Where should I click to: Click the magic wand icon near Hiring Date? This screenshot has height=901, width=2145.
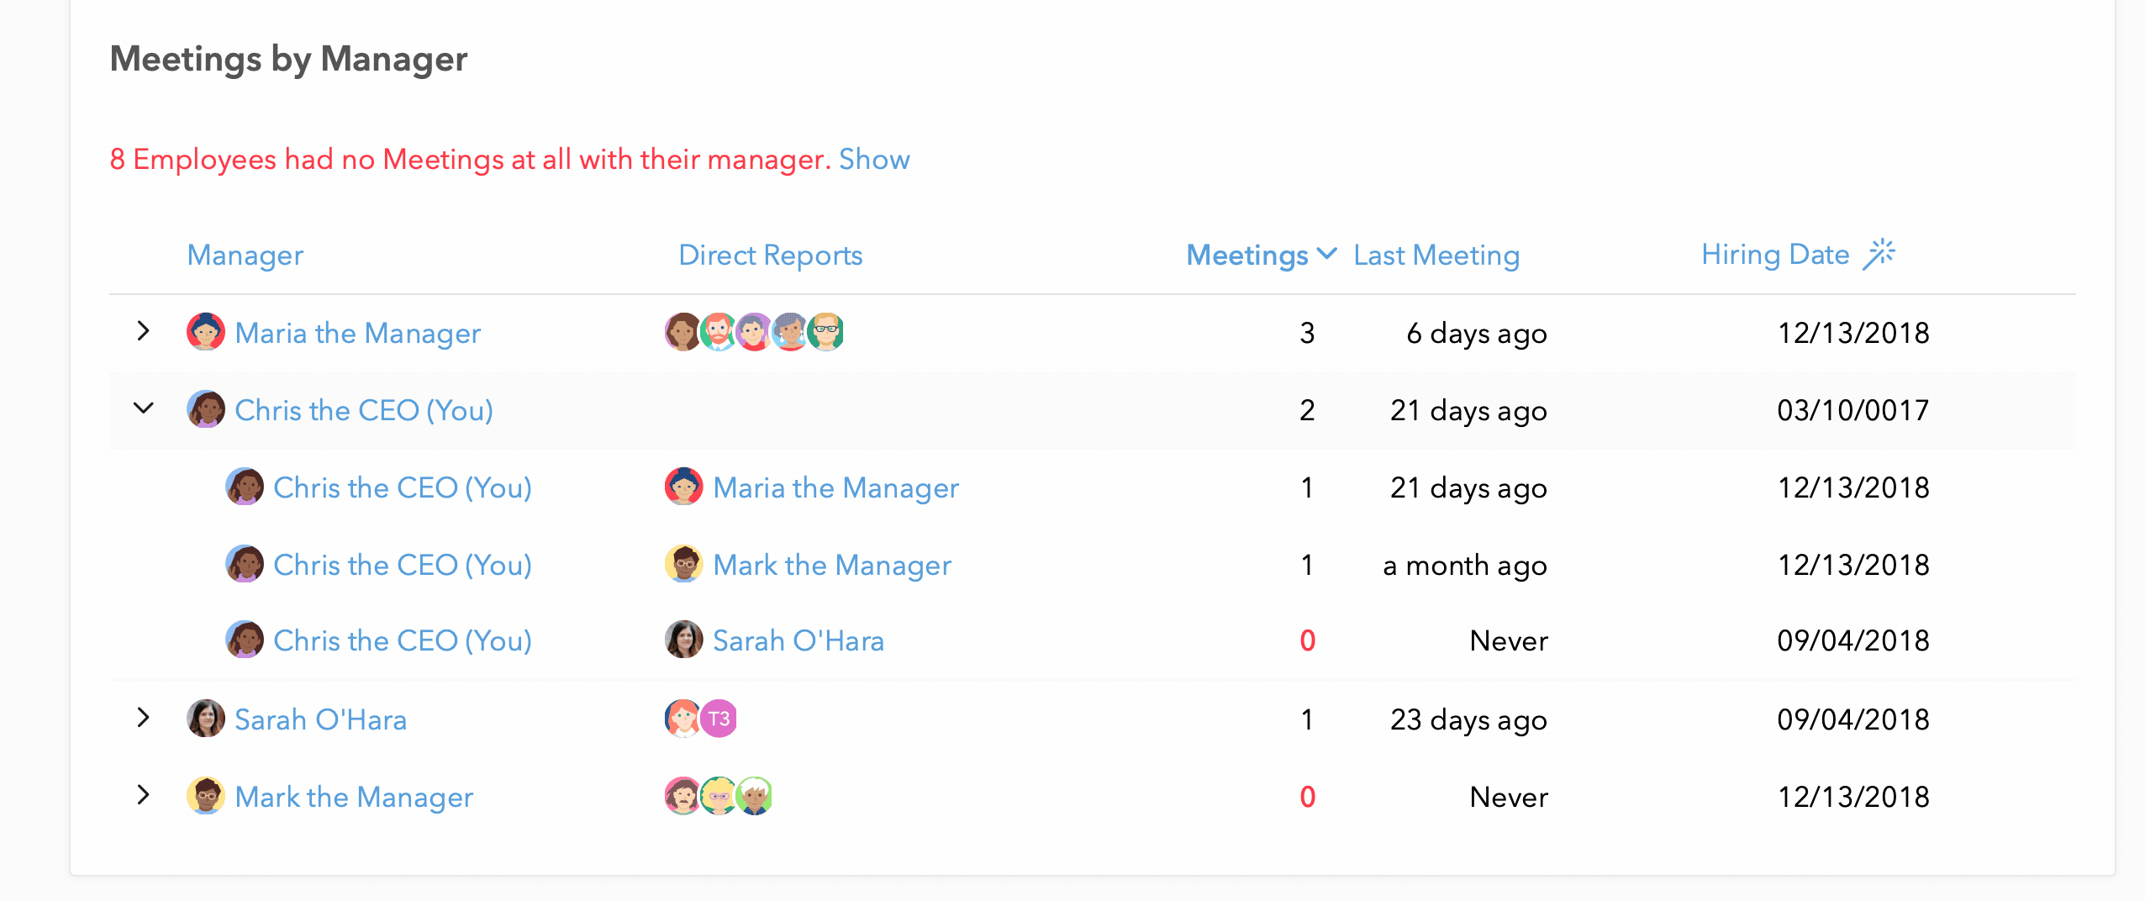click(x=1879, y=253)
